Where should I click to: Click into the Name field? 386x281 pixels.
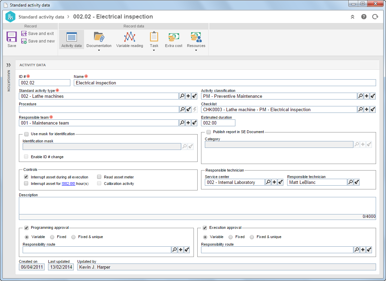click(x=225, y=83)
